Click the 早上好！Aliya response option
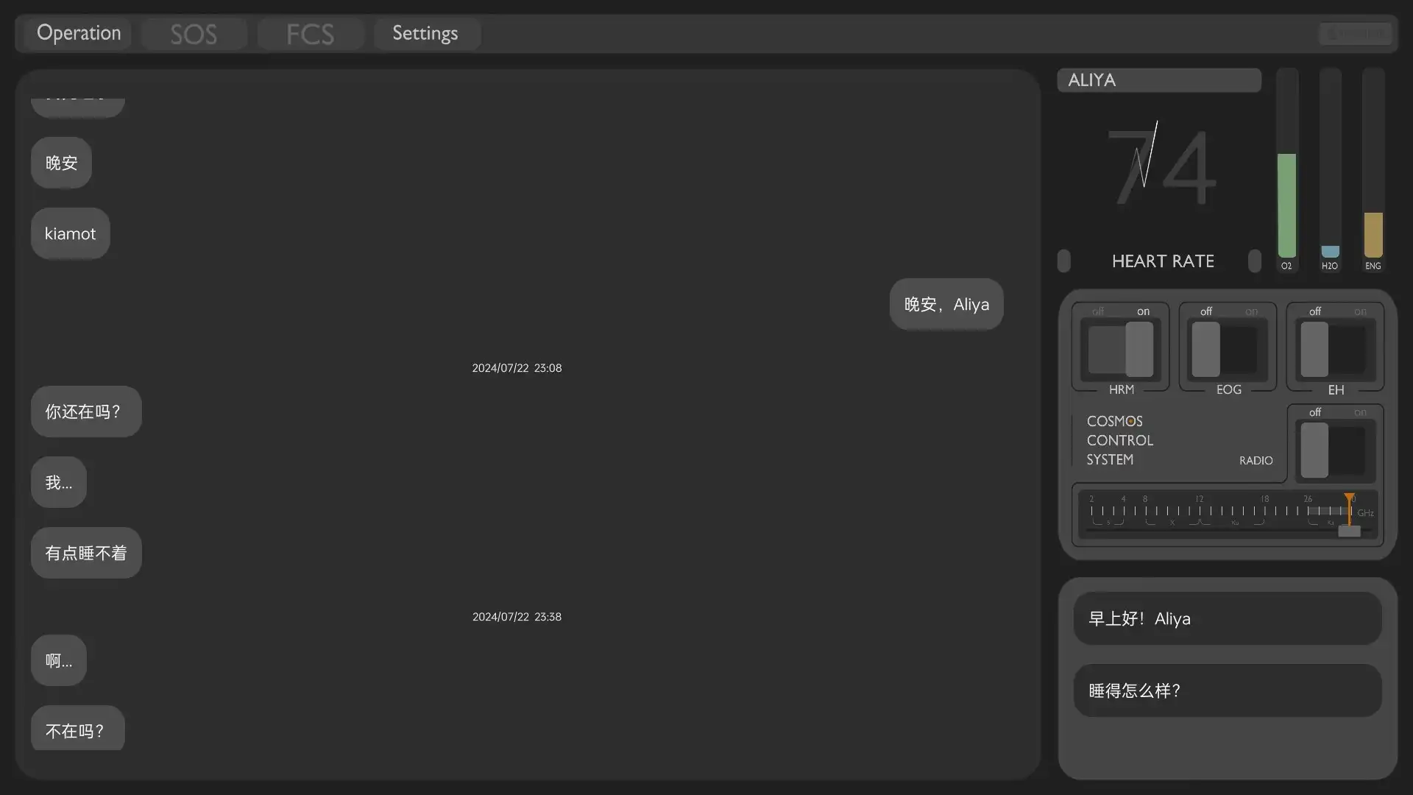 [1227, 618]
